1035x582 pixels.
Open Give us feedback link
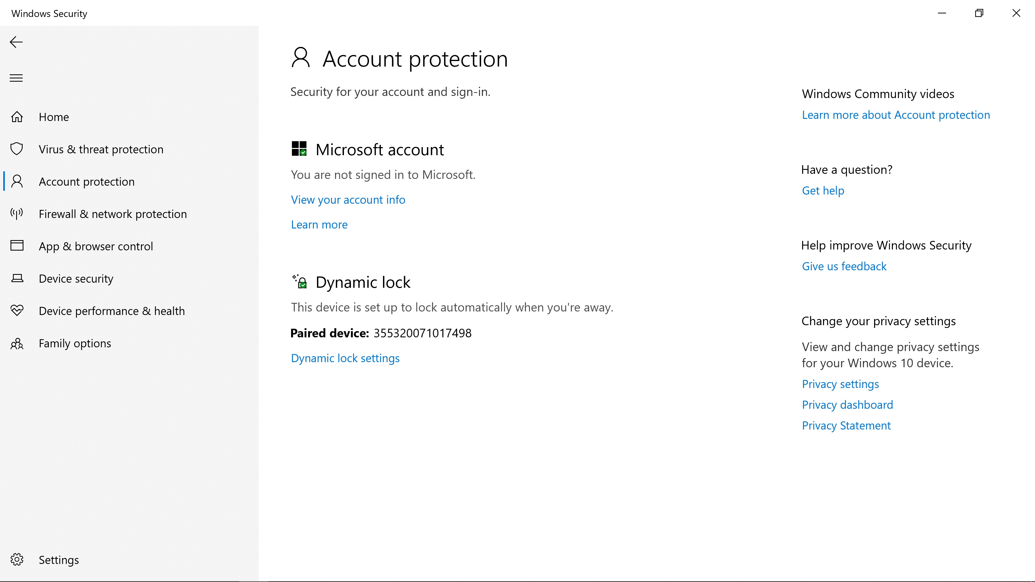(844, 266)
